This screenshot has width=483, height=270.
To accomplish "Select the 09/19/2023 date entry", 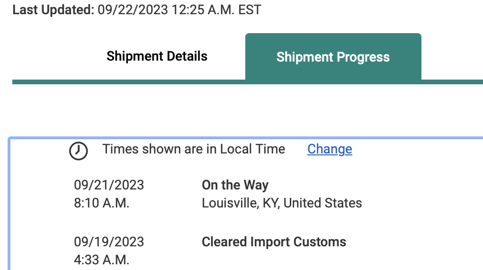I will click(x=109, y=242).
